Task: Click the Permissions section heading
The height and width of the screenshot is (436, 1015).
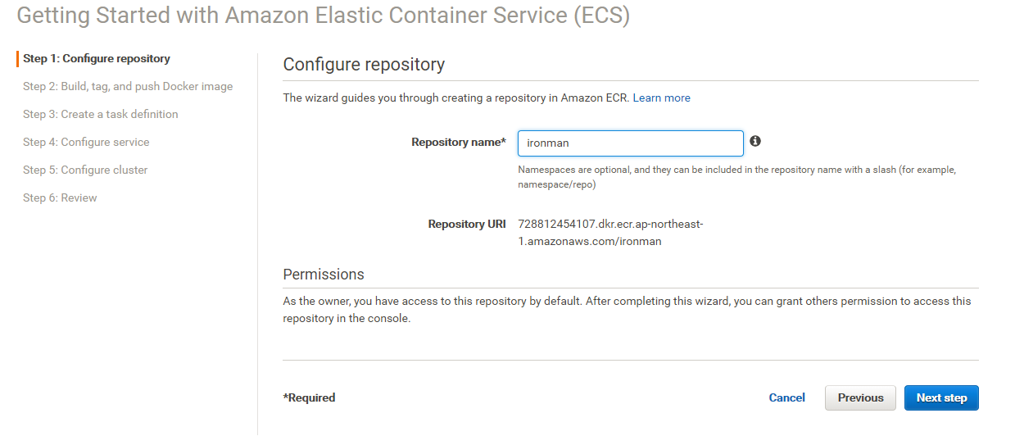Action: pos(324,274)
